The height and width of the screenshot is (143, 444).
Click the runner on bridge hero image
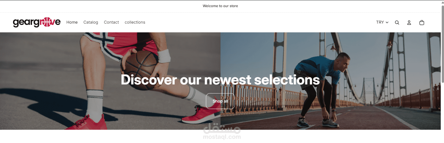coord(330,81)
